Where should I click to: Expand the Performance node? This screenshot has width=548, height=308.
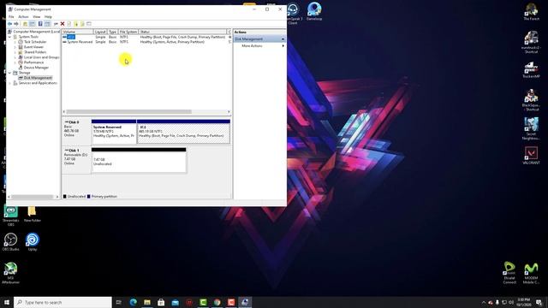(15, 62)
